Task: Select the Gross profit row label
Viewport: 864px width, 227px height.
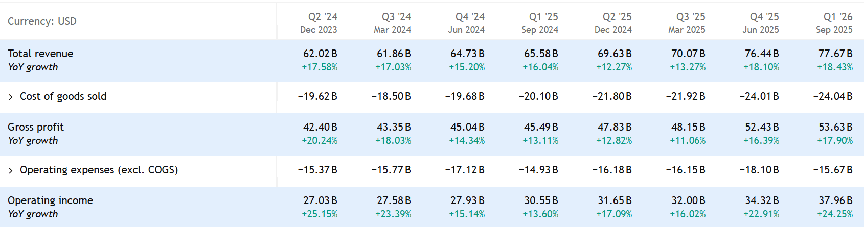Action: pyautogui.click(x=36, y=127)
